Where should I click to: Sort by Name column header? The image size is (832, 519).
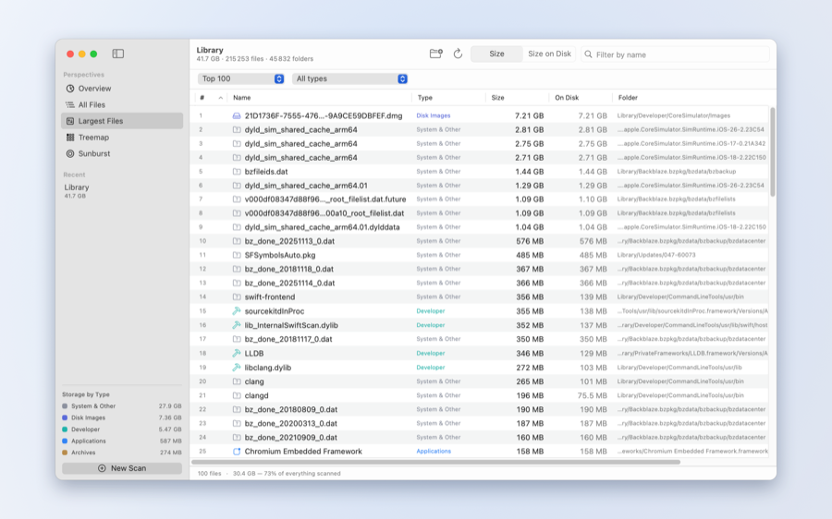(242, 98)
